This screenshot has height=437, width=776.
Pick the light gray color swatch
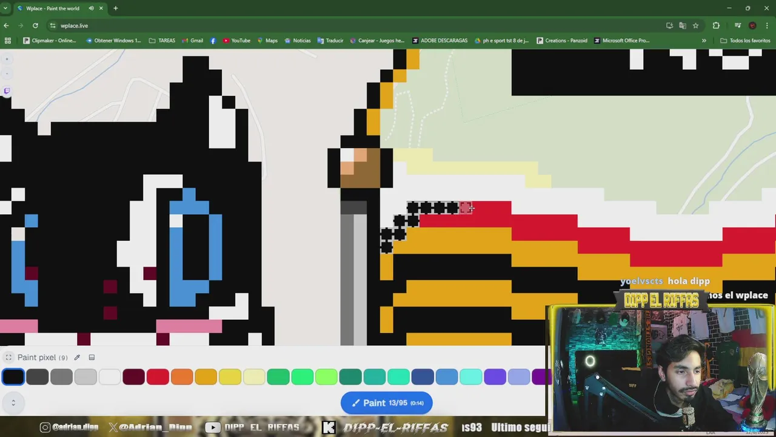(x=85, y=377)
